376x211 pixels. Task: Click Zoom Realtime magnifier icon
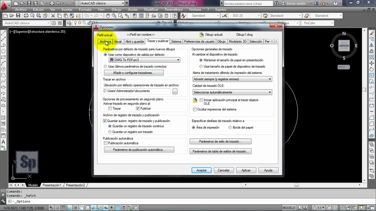click(114, 16)
